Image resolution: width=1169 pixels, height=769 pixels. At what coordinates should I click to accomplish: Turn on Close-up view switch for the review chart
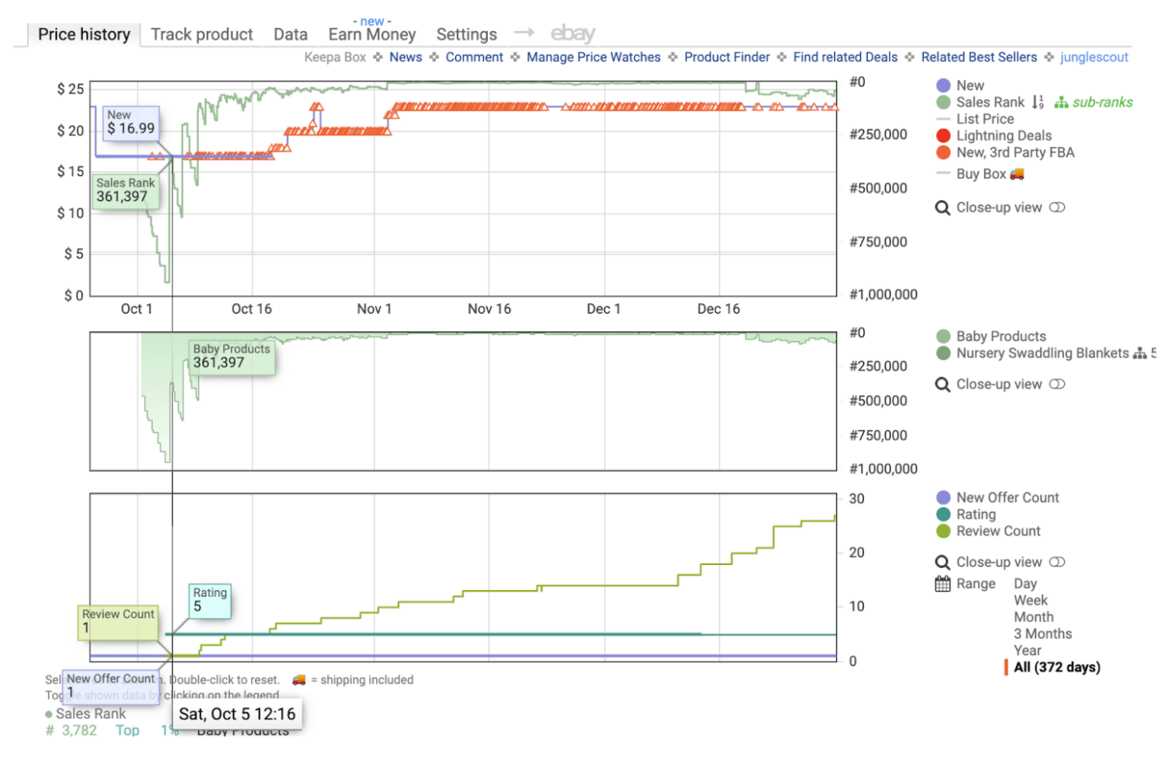point(1057,563)
